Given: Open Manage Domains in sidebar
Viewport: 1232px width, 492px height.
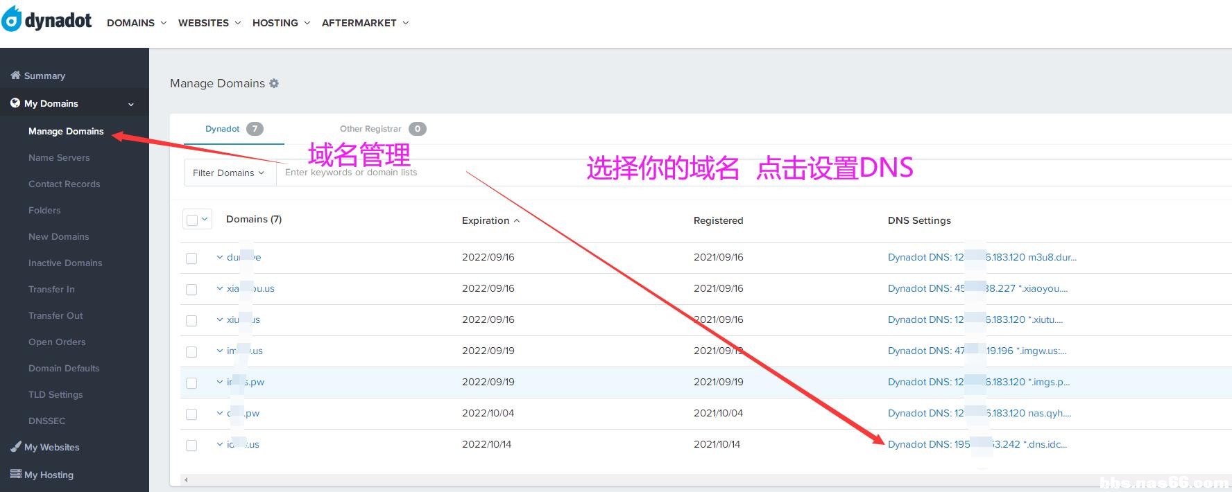Looking at the screenshot, I should click(x=66, y=131).
